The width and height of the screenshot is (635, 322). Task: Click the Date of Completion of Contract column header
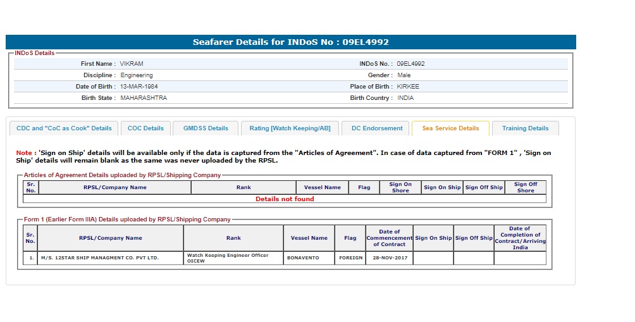point(520,238)
